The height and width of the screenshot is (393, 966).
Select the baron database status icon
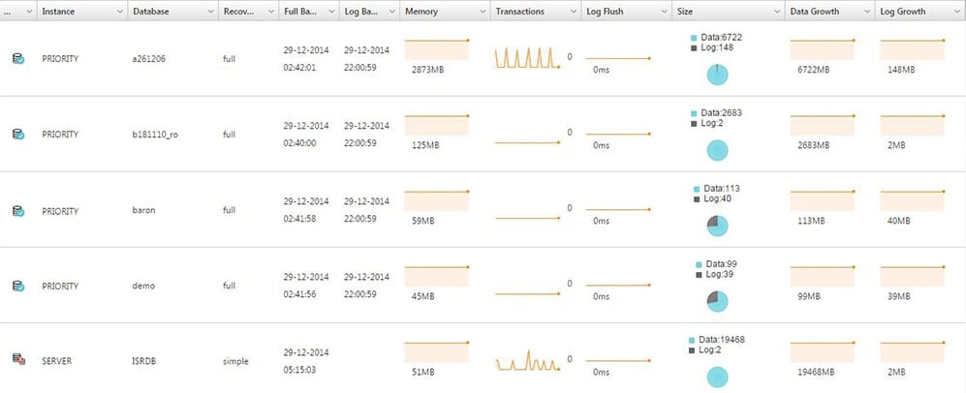pyautogui.click(x=18, y=211)
